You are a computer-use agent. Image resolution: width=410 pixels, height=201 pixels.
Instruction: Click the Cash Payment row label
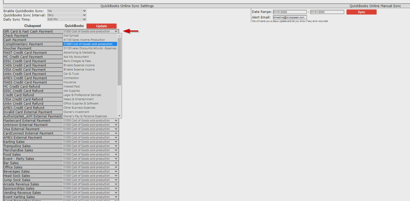coord(15,40)
